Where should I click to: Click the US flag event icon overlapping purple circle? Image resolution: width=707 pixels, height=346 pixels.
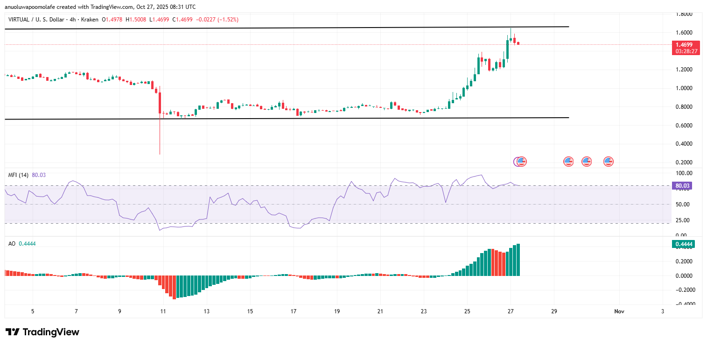[522, 162]
